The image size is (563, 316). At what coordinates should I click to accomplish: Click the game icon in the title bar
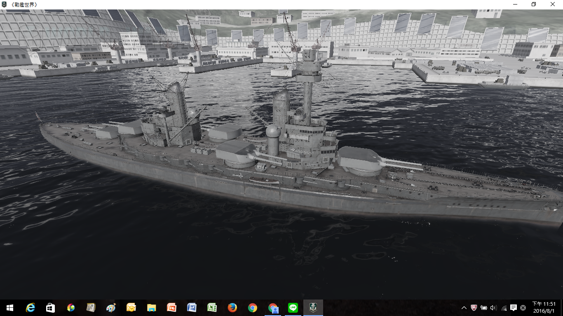pos(5,4)
